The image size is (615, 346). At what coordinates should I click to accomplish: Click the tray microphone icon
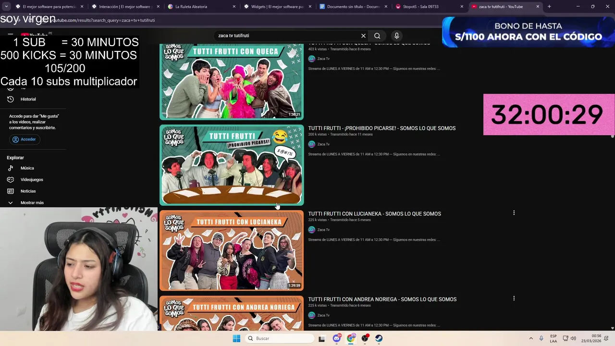[x=541, y=338]
